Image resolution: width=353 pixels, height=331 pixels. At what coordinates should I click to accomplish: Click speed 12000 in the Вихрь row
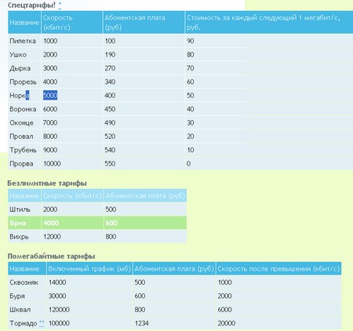tap(52, 237)
